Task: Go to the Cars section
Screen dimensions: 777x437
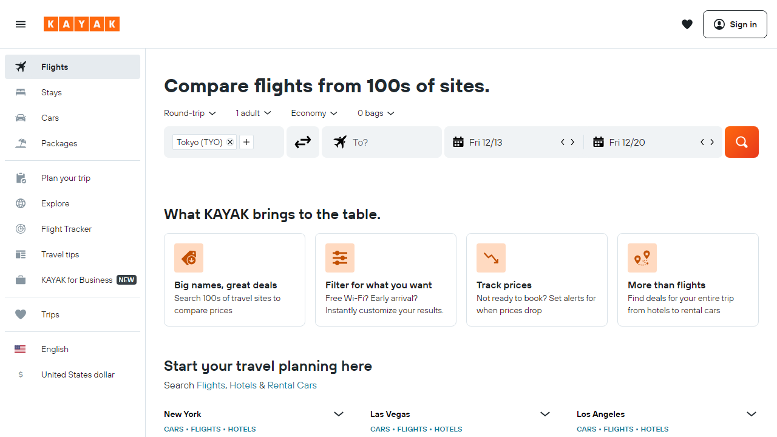Action: click(x=50, y=118)
